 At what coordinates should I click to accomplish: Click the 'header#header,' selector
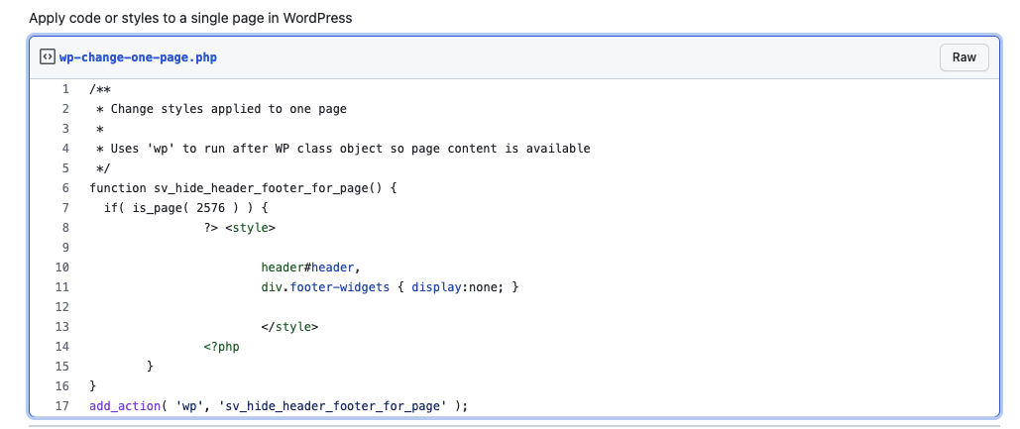pos(310,268)
